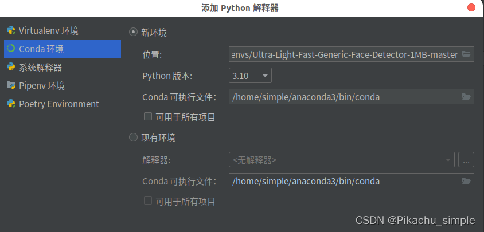Click the Conda green ring icon
Viewport: 484px width, 232px height.
click(11, 49)
